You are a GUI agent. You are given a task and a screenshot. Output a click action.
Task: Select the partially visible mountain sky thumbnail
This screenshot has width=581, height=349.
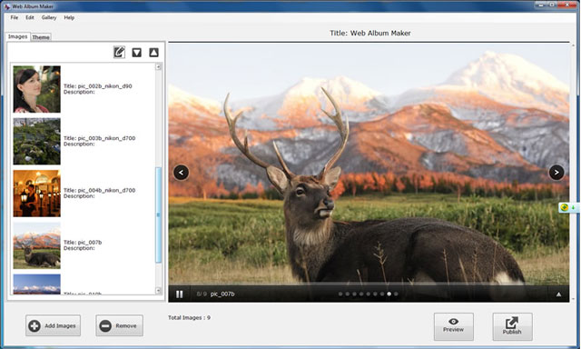36,284
